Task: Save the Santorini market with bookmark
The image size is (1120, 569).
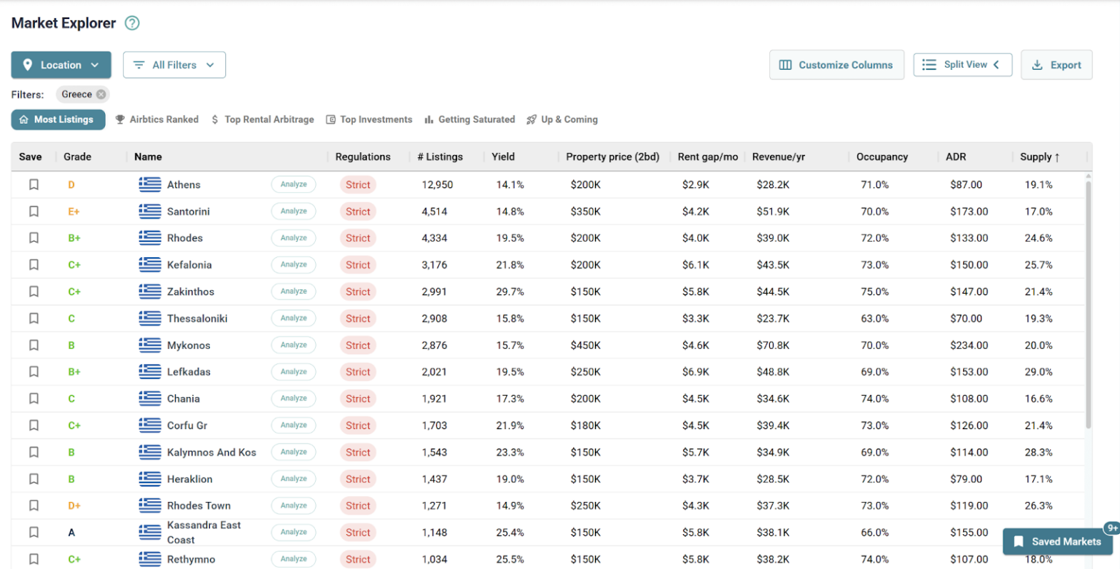Action: tap(34, 211)
